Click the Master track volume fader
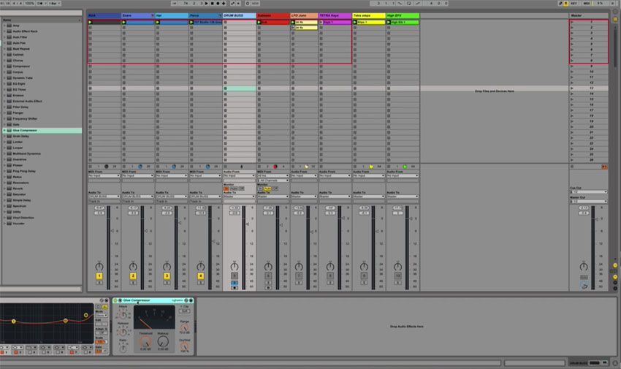621x369 pixels. tap(597, 218)
